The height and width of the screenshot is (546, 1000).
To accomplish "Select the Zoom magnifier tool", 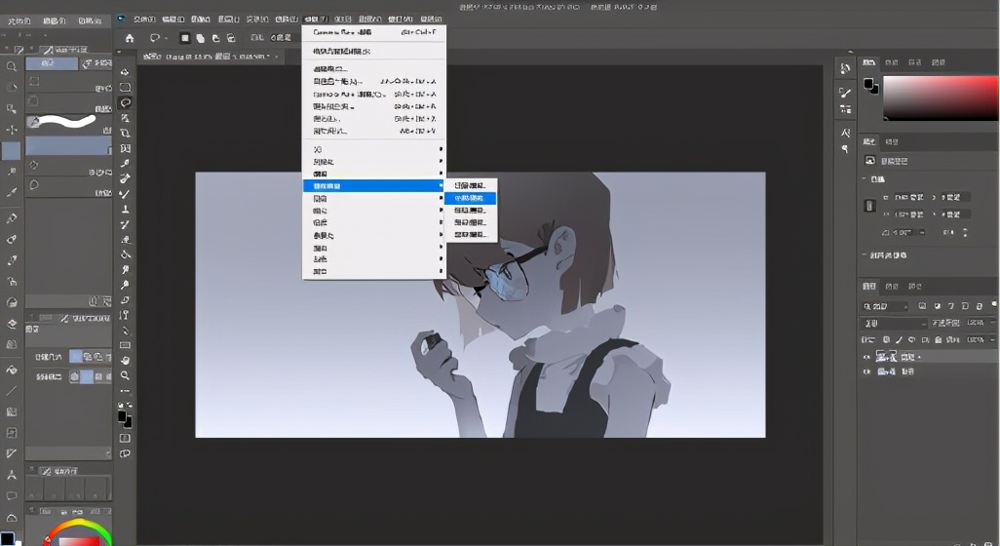I will (x=125, y=375).
